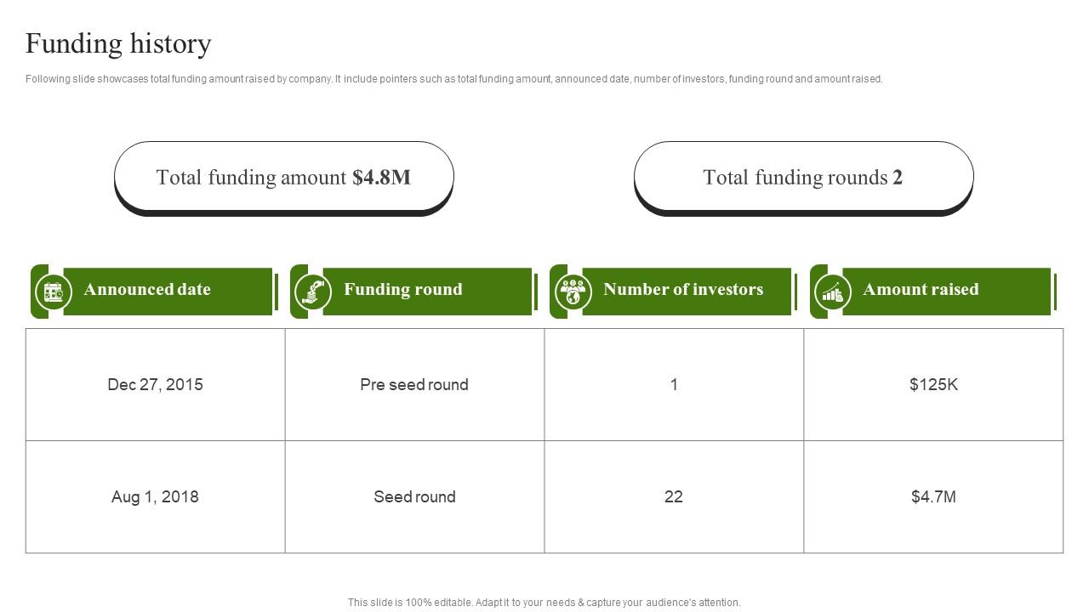The width and height of the screenshot is (1089, 612).
Task: Click the Pre seed round cell
Action: pos(414,384)
